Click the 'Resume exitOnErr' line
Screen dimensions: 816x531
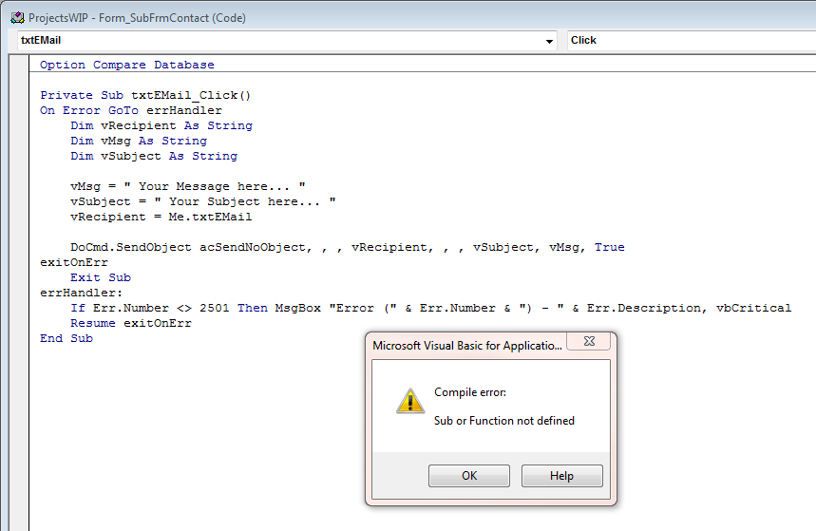click(x=131, y=323)
